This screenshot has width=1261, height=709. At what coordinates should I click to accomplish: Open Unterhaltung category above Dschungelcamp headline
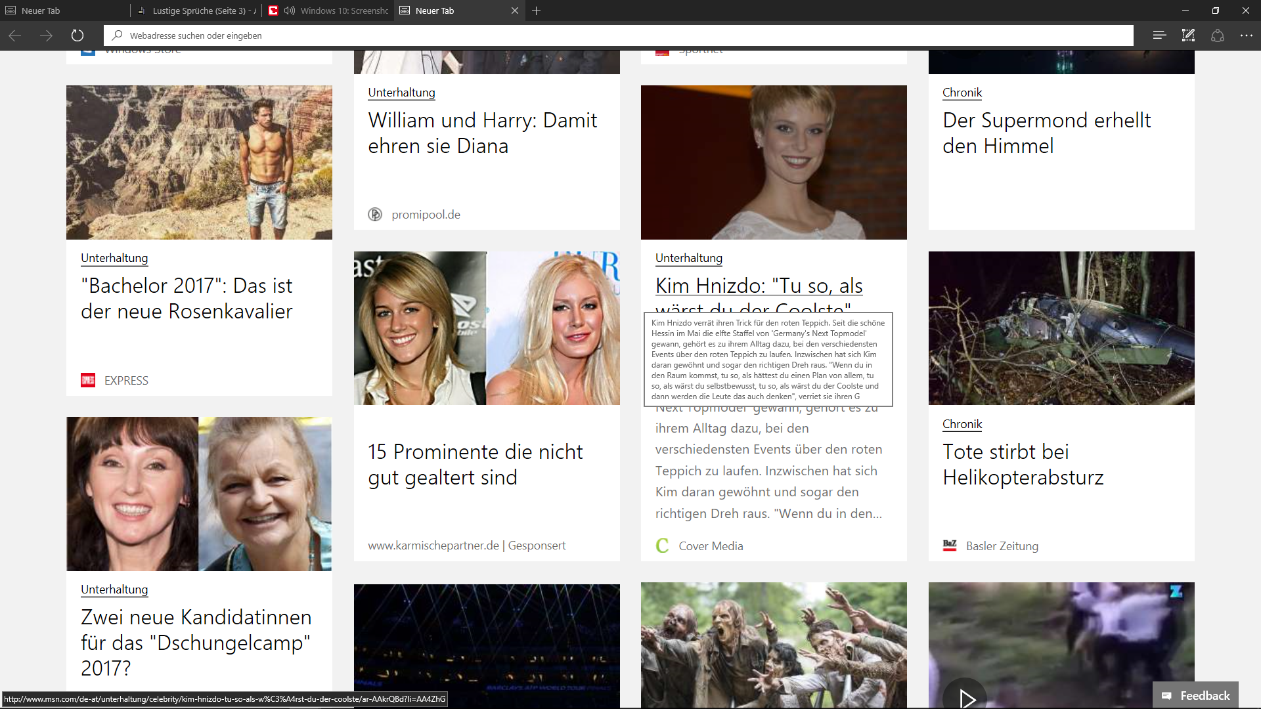[x=114, y=590]
